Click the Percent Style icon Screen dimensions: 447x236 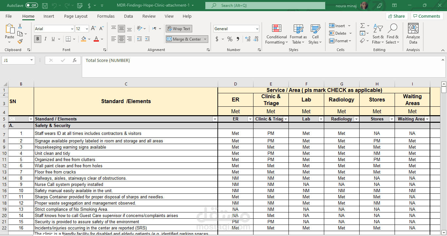[230, 39]
